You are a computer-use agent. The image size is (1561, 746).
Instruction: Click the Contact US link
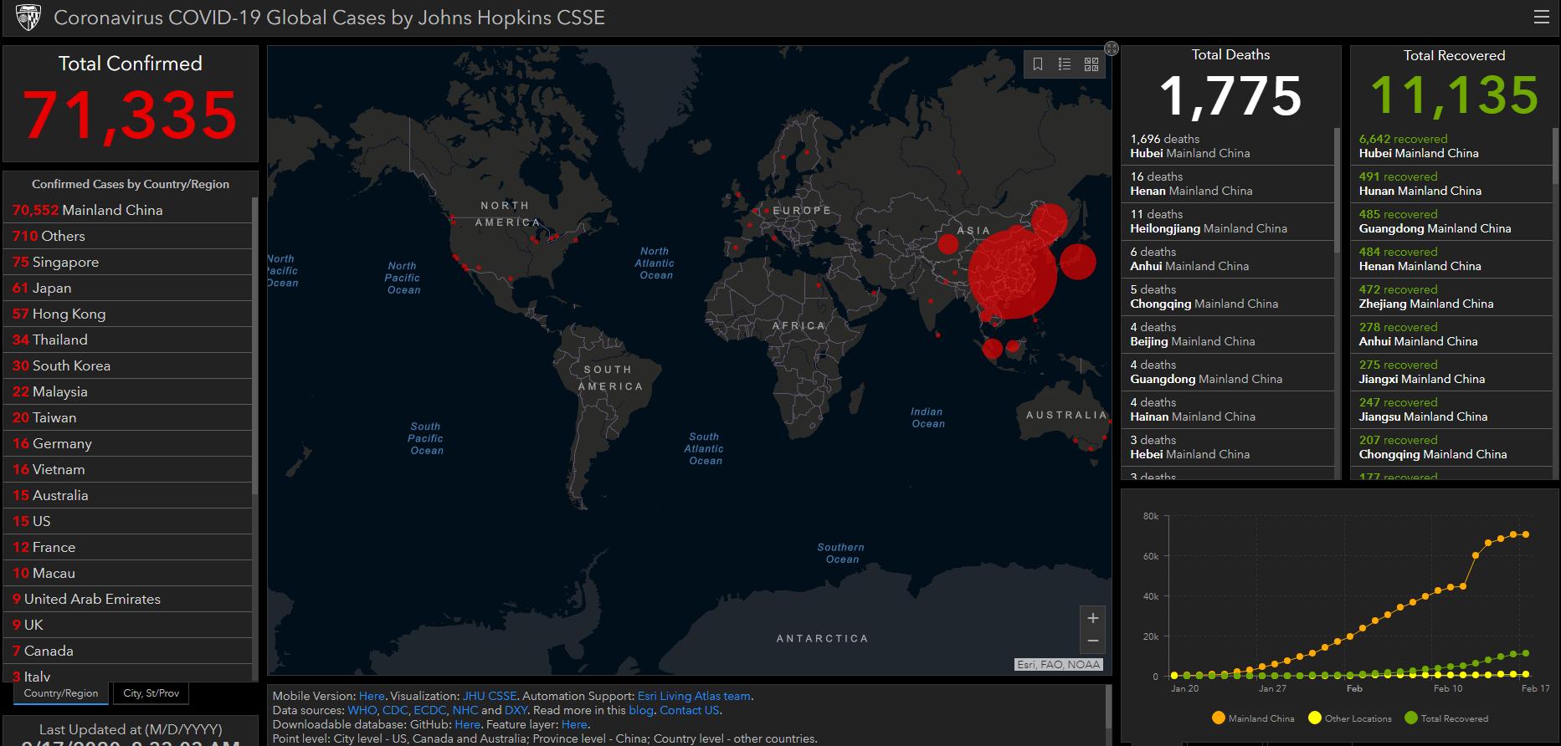[x=689, y=710]
